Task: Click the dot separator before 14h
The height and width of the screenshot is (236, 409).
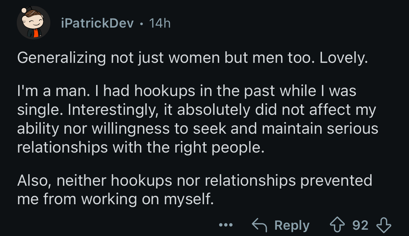Action: [141, 24]
